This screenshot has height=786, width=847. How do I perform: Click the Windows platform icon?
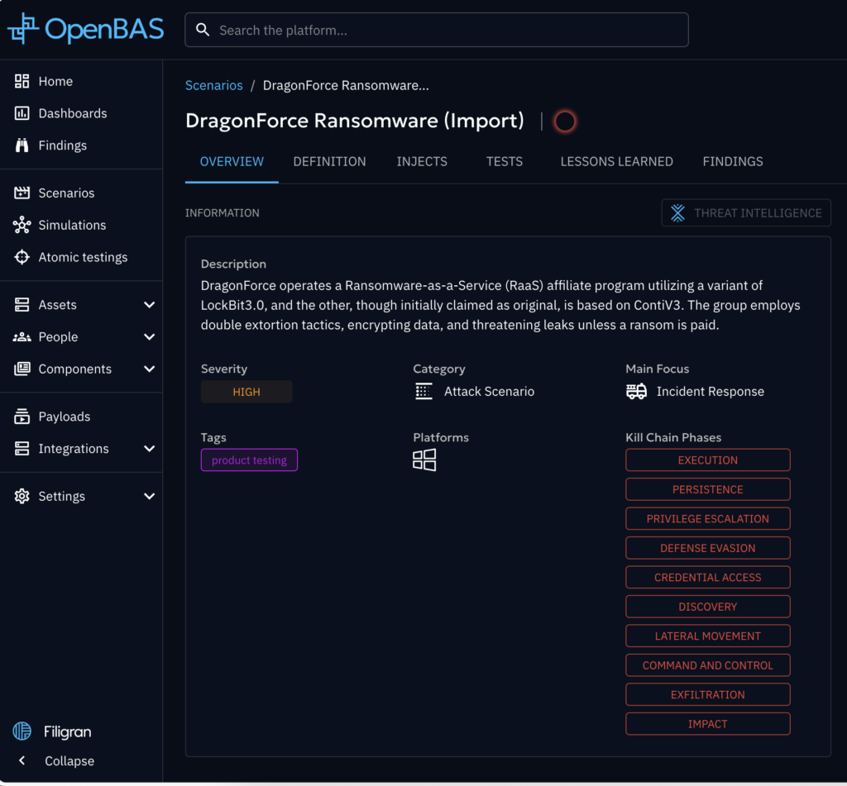click(x=424, y=460)
